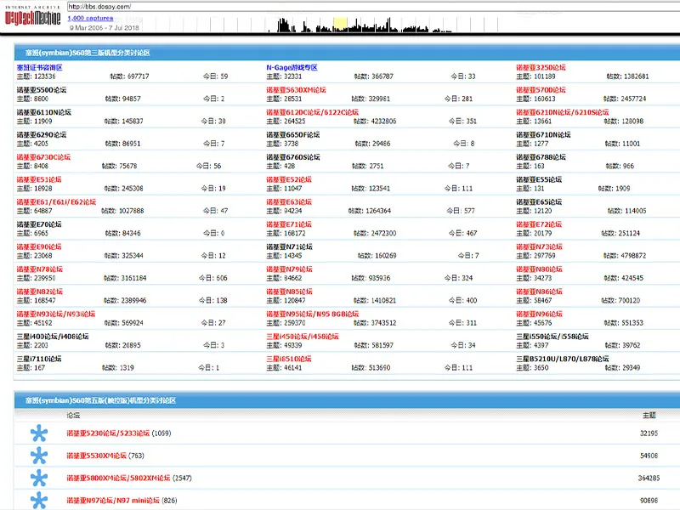
Task: Open the Samsung i400 forum link
Action: 53,337
